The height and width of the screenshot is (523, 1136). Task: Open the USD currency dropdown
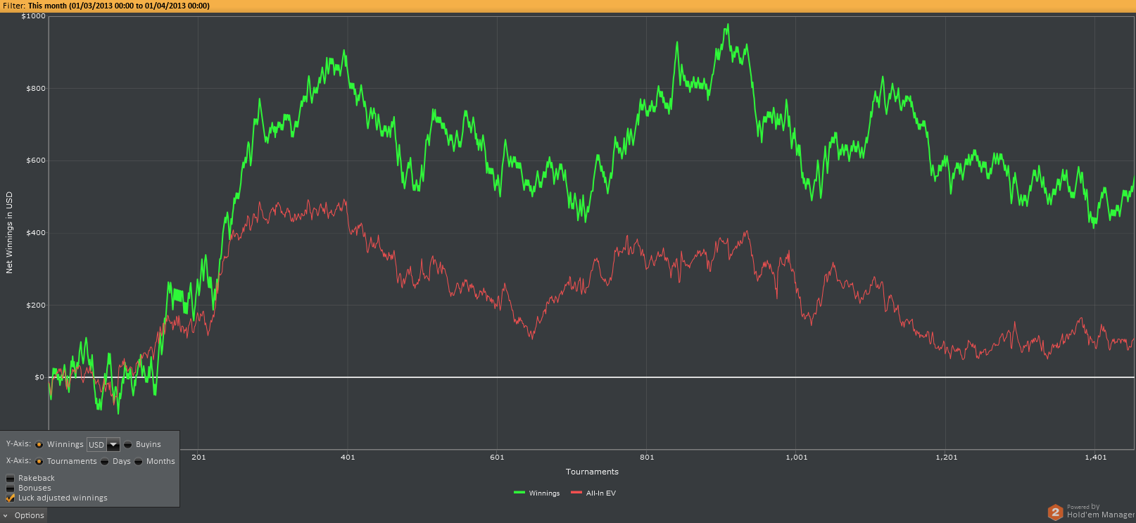[113, 444]
